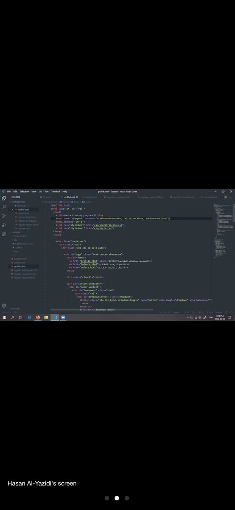This screenshot has width=235, height=510.
Task: Click the CRLF line ending status item
Action: point(194,312)
